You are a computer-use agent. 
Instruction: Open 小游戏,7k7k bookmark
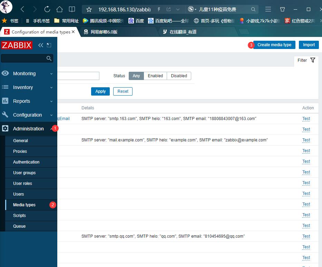260,21
